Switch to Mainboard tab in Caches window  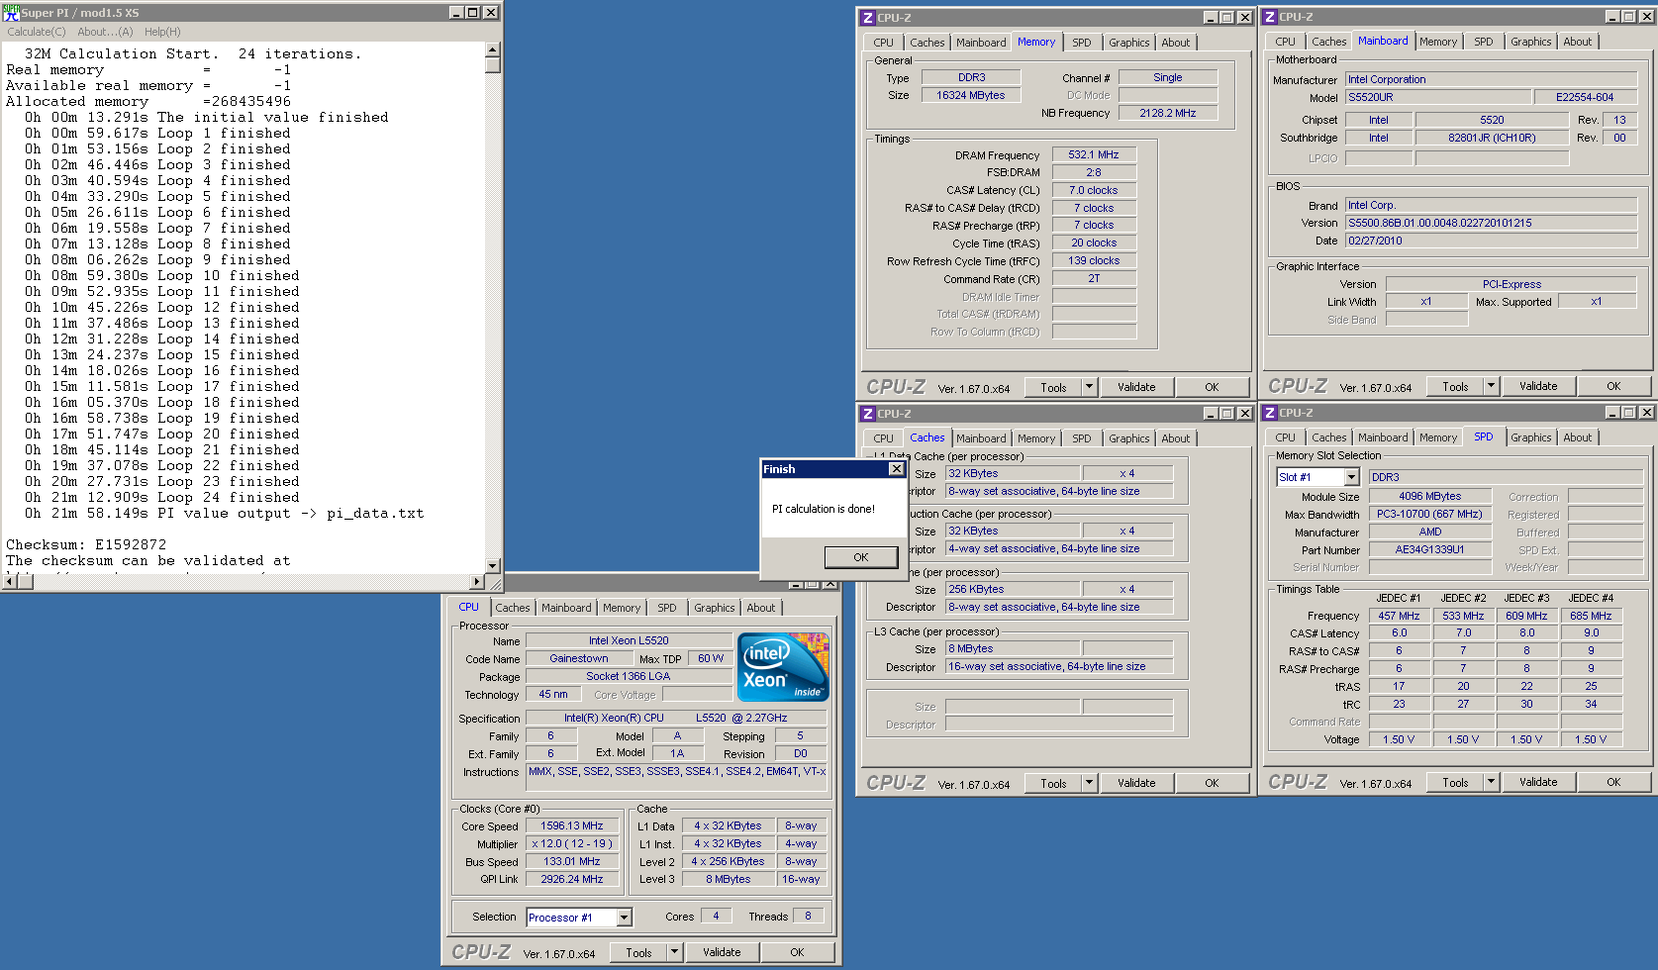tap(981, 438)
